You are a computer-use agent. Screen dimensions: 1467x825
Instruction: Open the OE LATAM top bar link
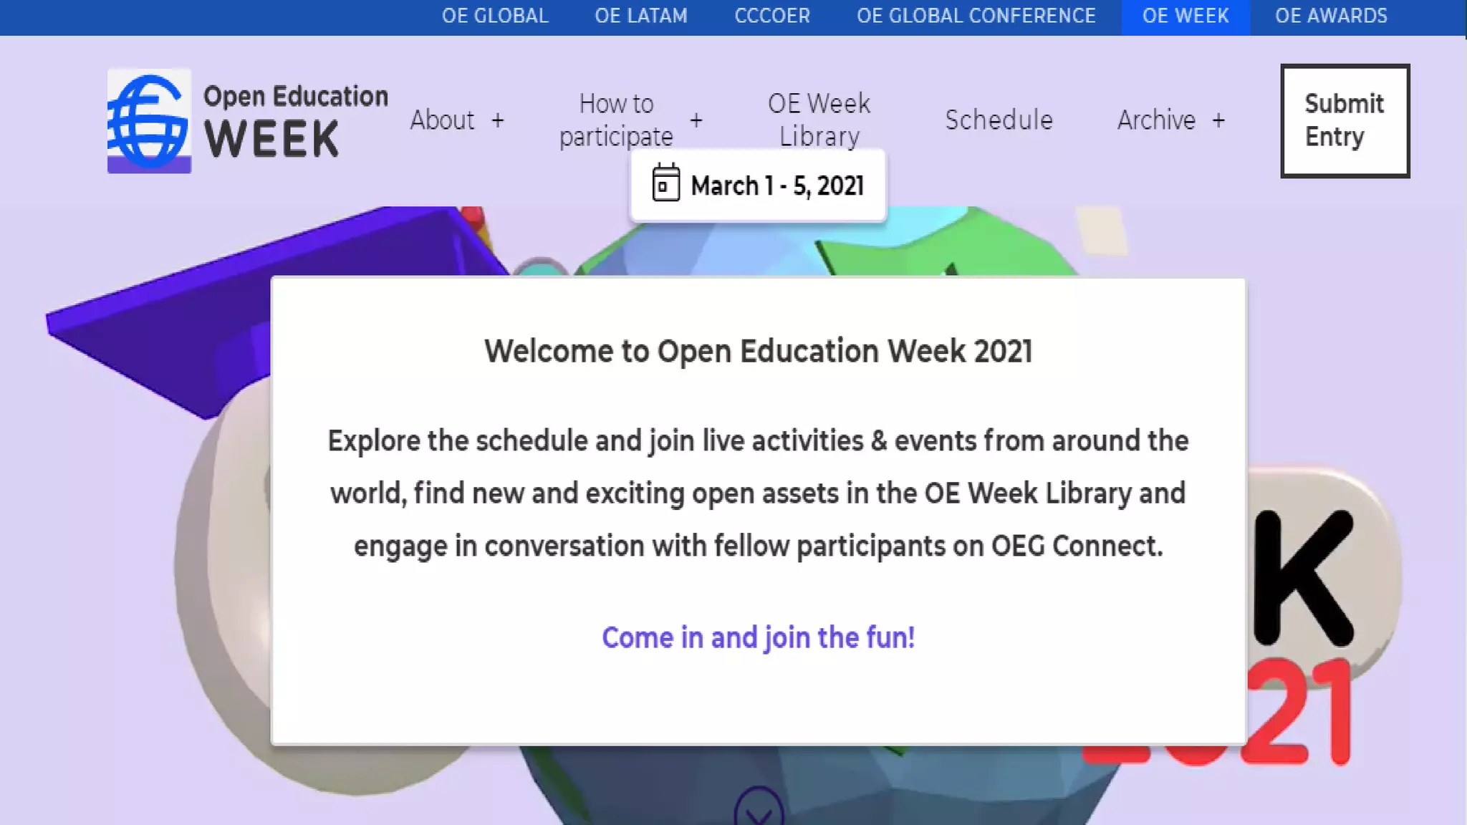(x=641, y=16)
